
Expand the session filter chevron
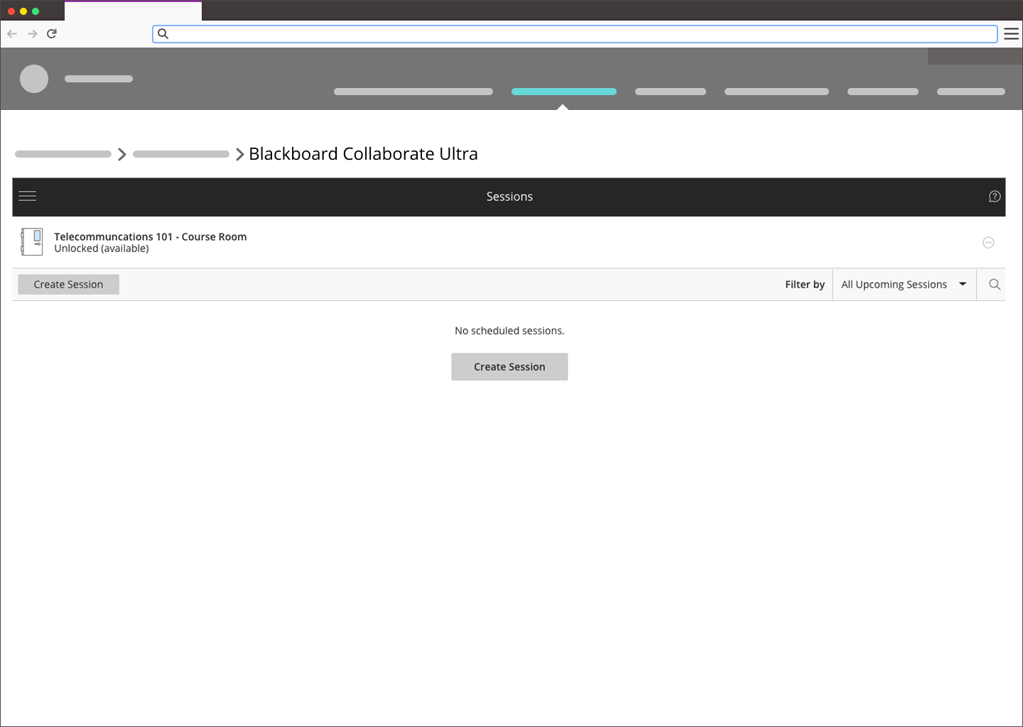963,284
